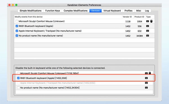Open the Log tab
This screenshot has height=104, width=169.
tap(147, 11)
